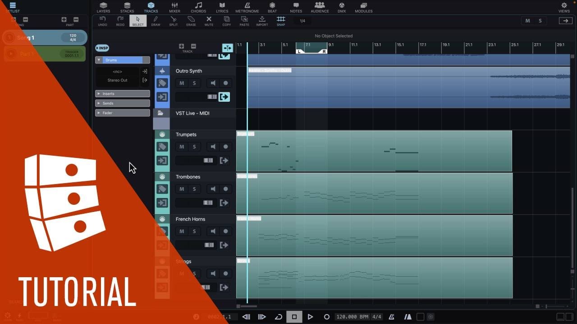577x324 pixels.
Task: Expand the Sends section
Action: click(123, 103)
